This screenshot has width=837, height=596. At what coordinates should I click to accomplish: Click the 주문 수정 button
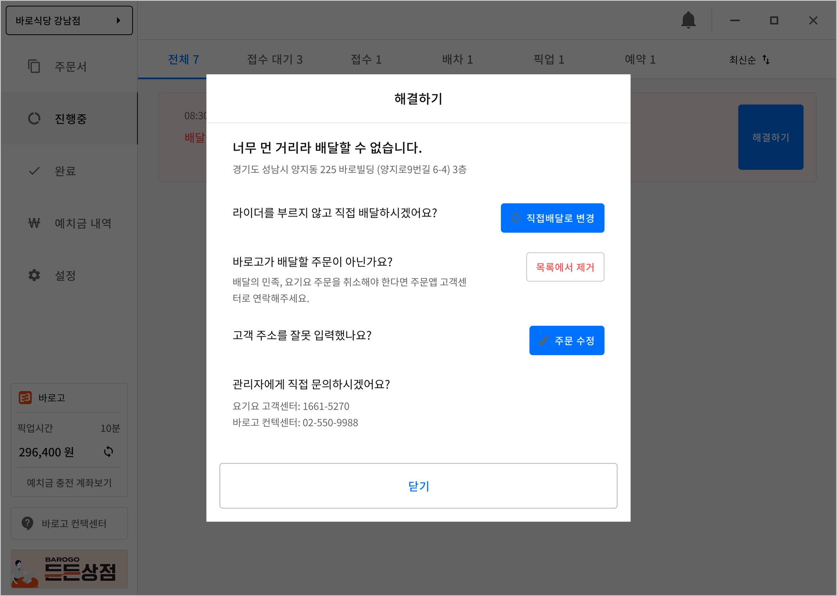coord(567,341)
